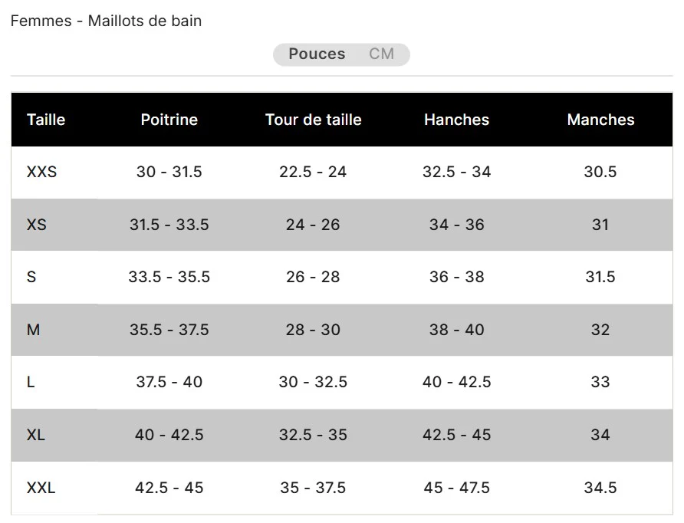Select the S size row label
This screenshot has width=684, height=523.
coord(31,277)
